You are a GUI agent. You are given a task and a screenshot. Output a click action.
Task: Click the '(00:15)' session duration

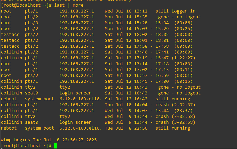tap(183, 81)
